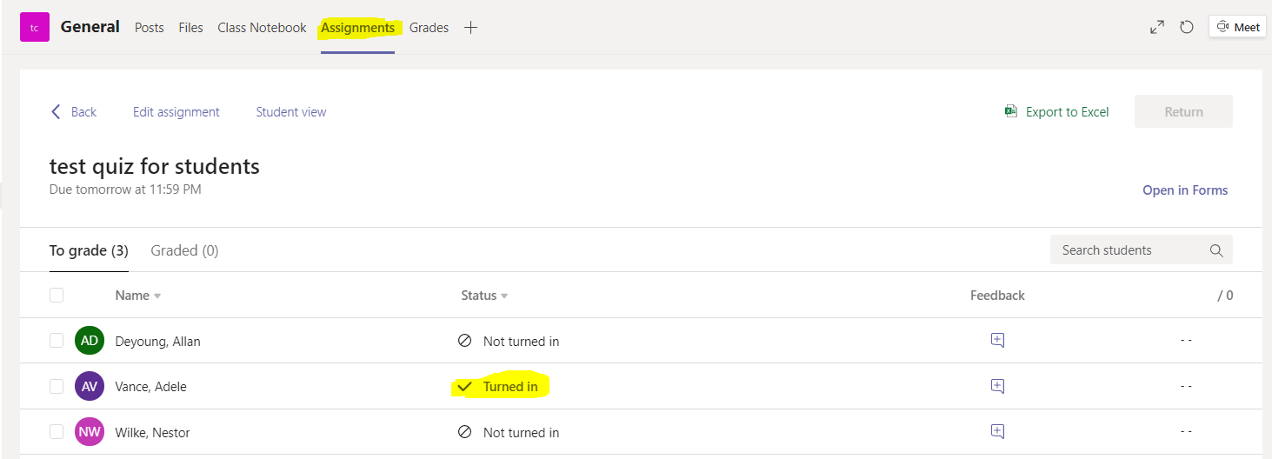This screenshot has width=1272, height=459.
Task: Click the checkmark icon next to Turned in
Action: point(464,386)
